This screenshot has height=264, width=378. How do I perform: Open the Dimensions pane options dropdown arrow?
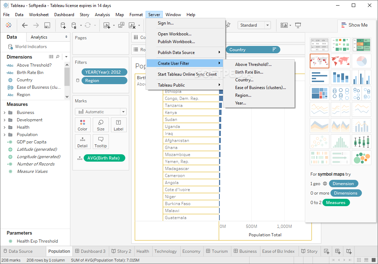66,57
